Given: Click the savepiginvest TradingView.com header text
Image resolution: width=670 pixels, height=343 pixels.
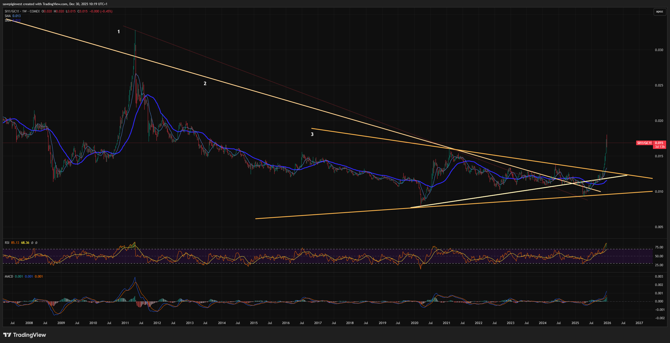Looking at the screenshot, I should [x=55, y=4].
